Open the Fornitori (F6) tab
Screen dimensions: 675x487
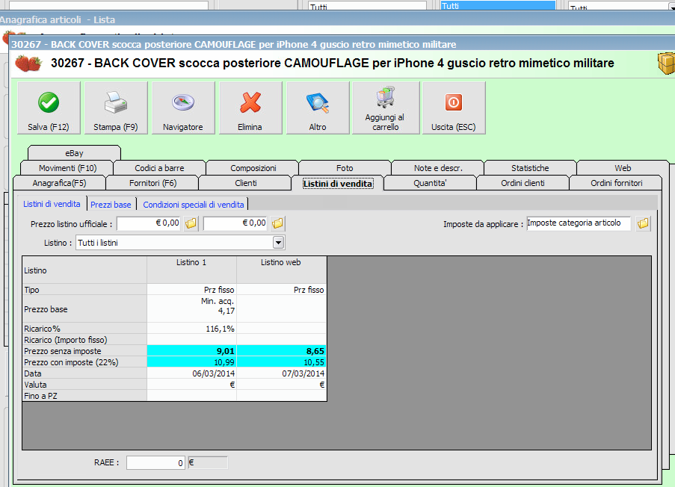coord(152,183)
